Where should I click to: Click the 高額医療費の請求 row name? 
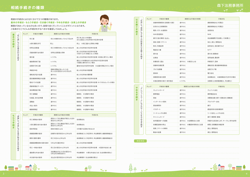pos(36,134)
